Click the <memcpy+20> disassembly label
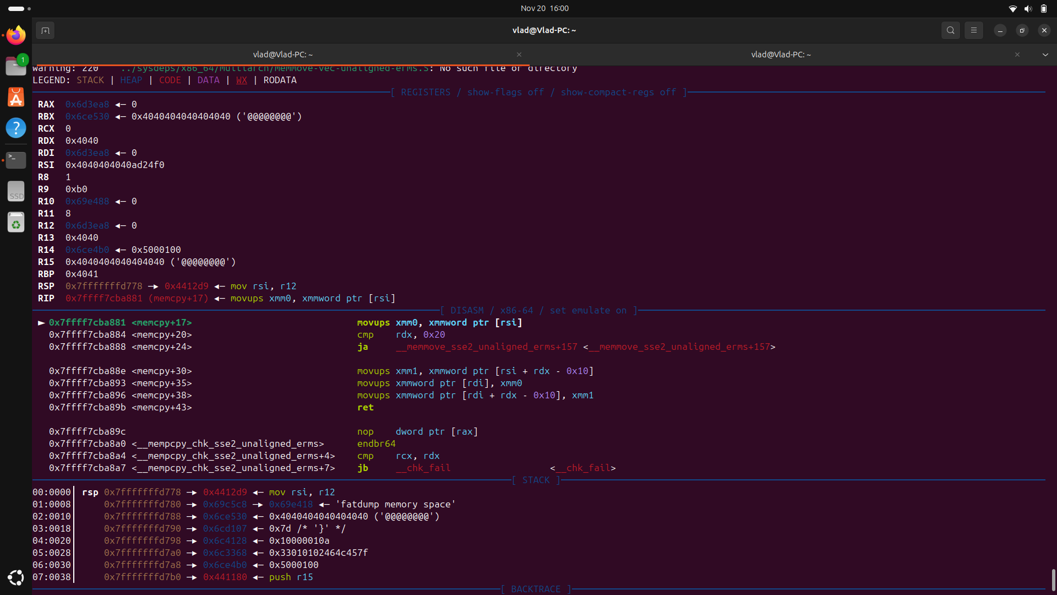The image size is (1057, 595). tap(161, 334)
